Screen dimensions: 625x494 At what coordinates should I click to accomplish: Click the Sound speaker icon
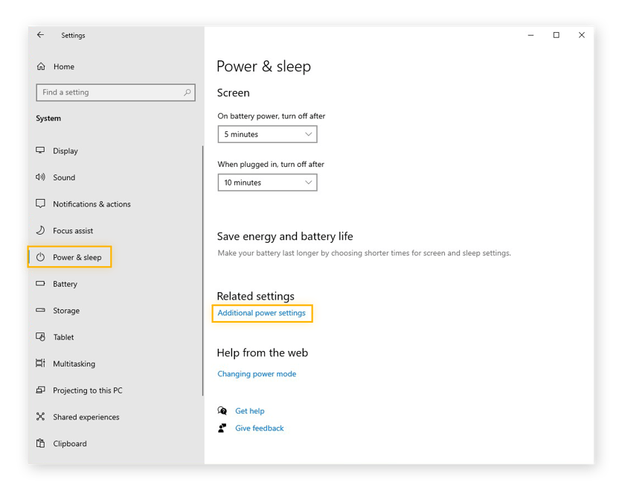pos(41,177)
